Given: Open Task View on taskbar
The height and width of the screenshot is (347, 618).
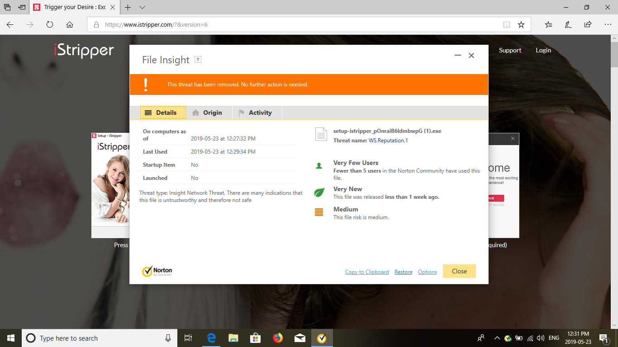Looking at the screenshot, I should tap(189, 338).
